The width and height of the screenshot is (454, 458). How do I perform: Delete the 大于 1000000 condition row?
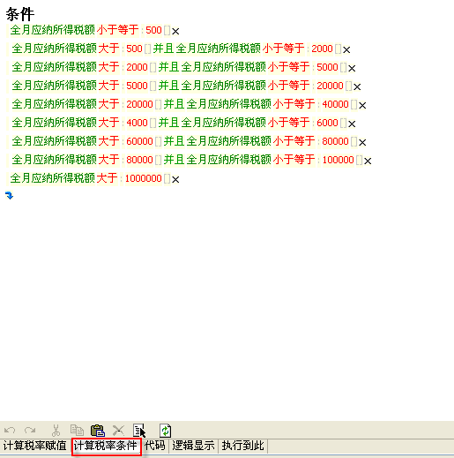[x=175, y=179]
